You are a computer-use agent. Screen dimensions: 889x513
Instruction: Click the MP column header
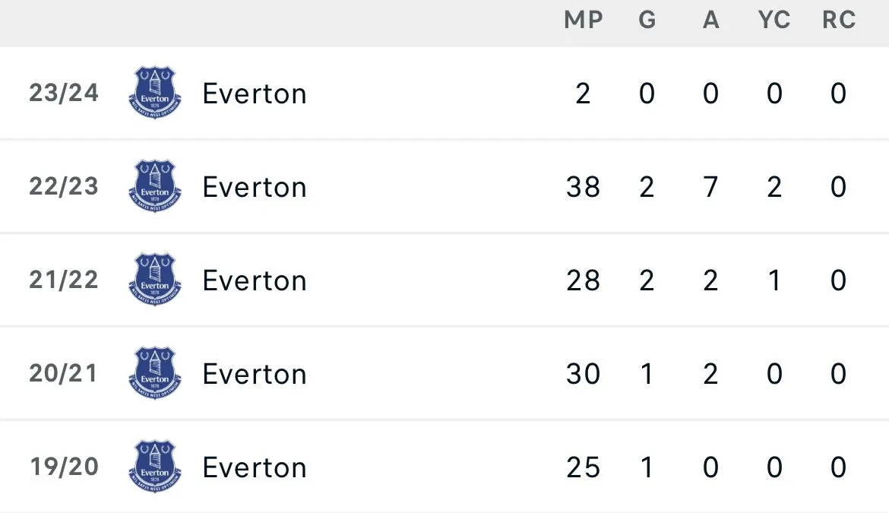[584, 21]
